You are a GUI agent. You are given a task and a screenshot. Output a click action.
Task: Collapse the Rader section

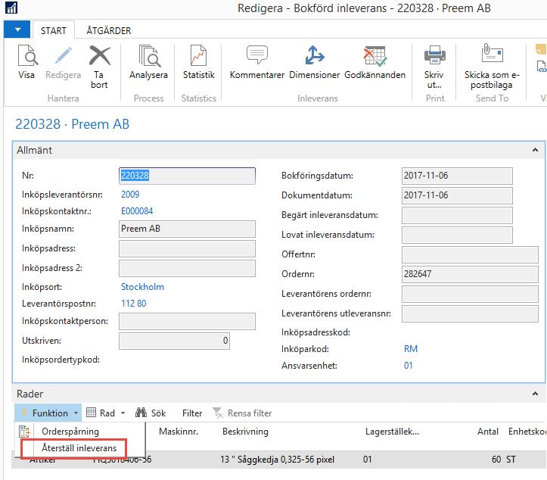pyautogui.click(x=535, y=394)
